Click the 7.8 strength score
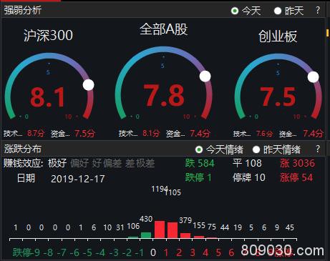330x261 pixels. click(x=164, y=95)
